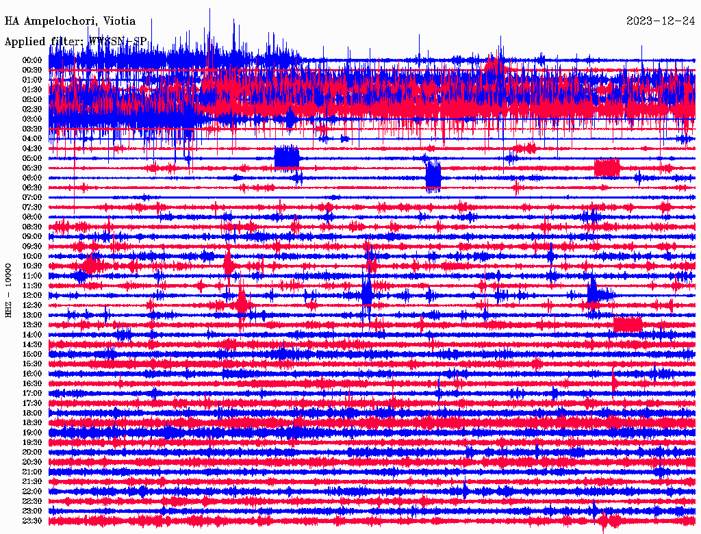The width and height of the screenshot is (701, 534).
Task: Select the 10:30 time row label
Action: point(32,266)
